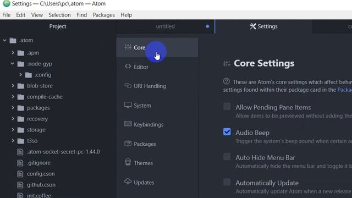Click the compile-cache folder icon
Viewport: 352px width, 198px height.
21,97
